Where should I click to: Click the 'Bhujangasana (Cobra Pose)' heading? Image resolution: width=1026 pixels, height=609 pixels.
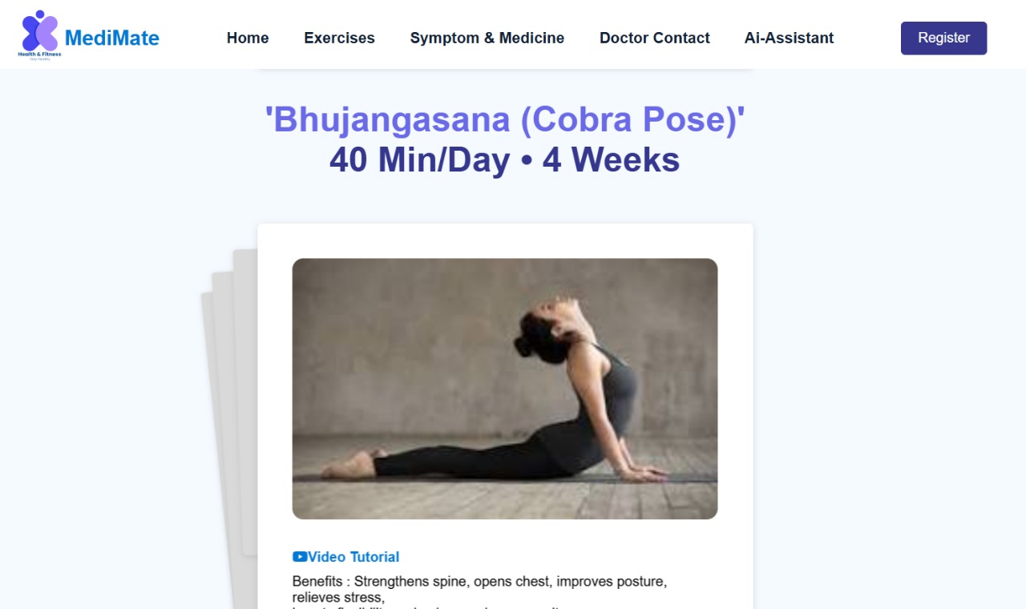(x=505, y=119)
